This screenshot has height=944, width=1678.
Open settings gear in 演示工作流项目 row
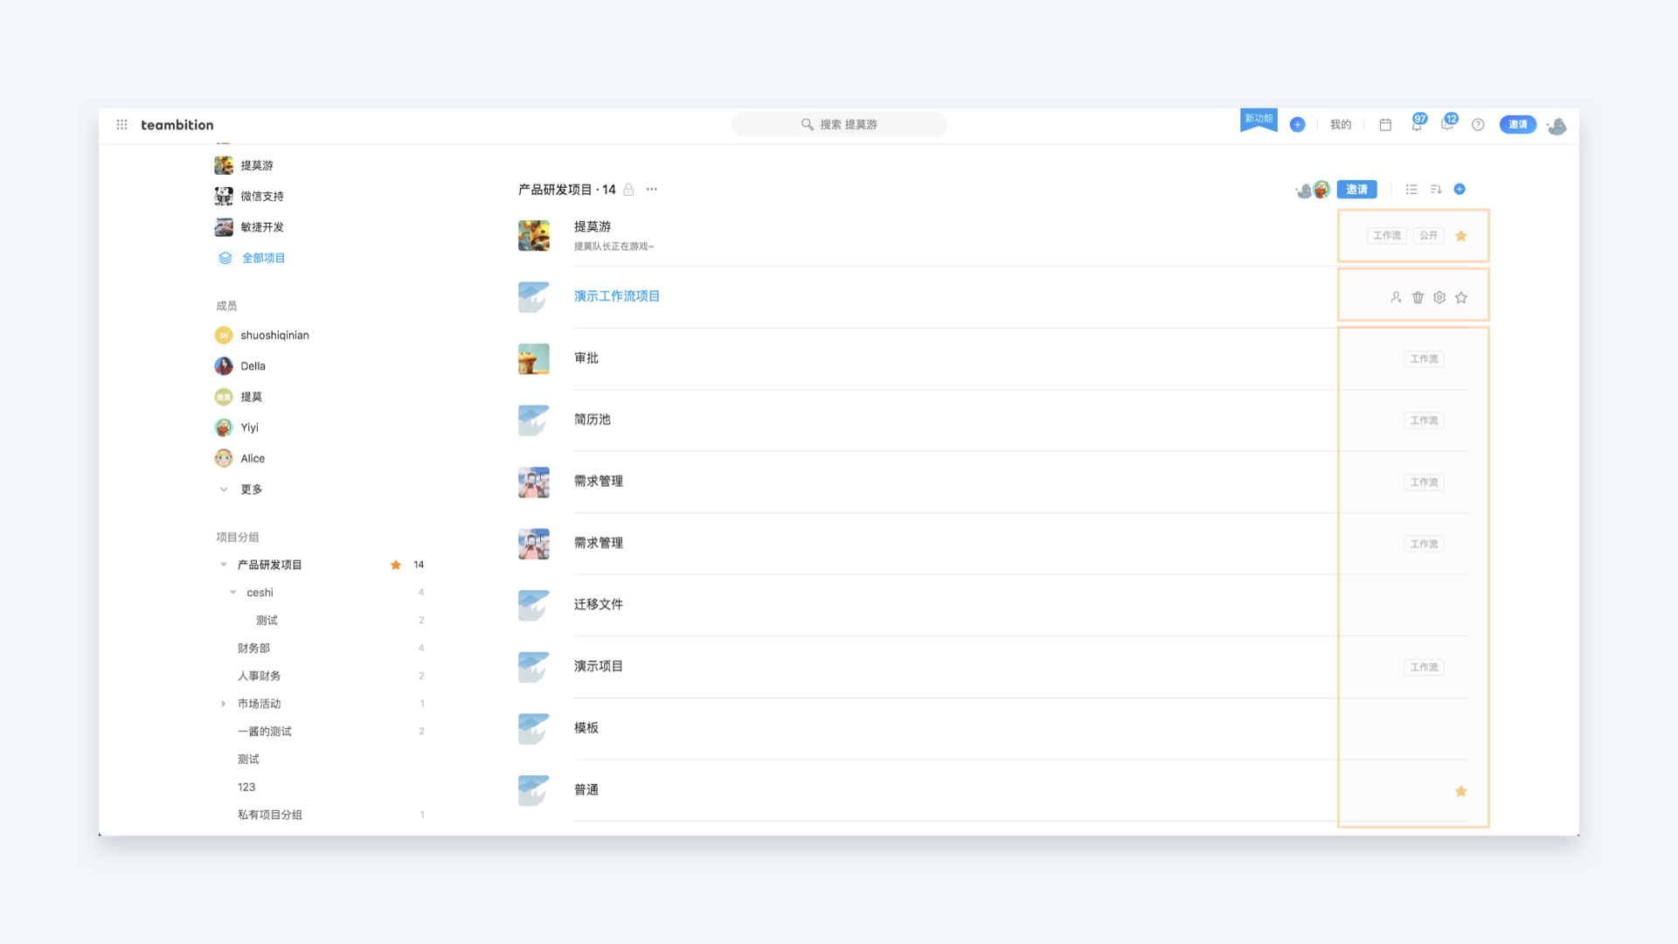[x=1439, y=297]
